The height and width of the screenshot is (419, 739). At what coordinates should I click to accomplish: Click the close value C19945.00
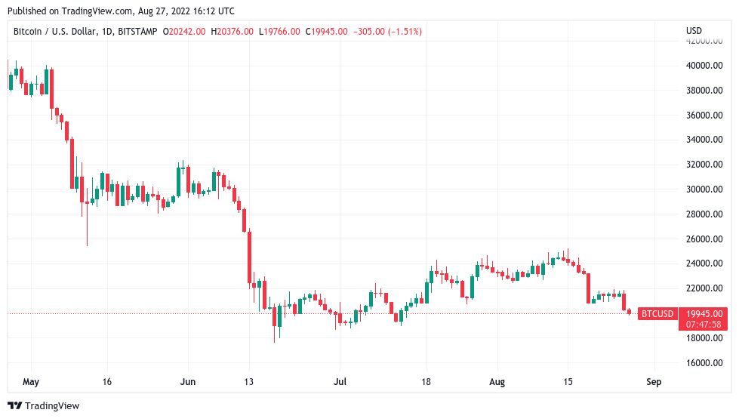tap(327, 32)
